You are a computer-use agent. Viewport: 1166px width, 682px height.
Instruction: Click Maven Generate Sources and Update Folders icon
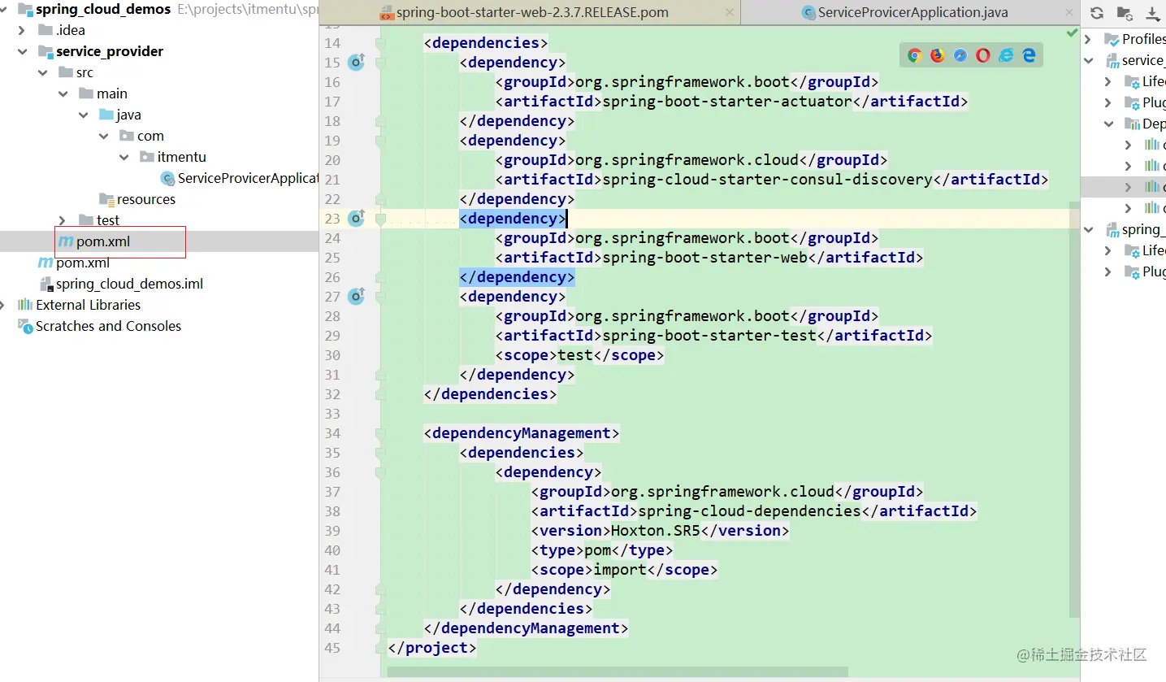click(1125, 13)
